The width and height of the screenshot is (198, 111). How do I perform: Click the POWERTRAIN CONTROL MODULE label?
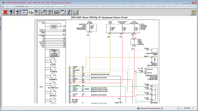click(x=151, y=77)
